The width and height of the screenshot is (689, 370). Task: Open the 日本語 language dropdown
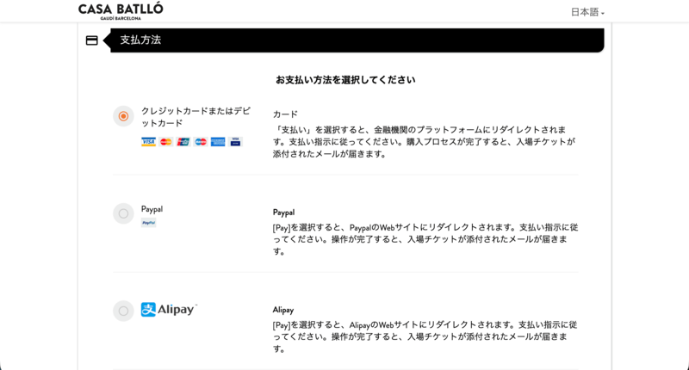coord(587,12)
